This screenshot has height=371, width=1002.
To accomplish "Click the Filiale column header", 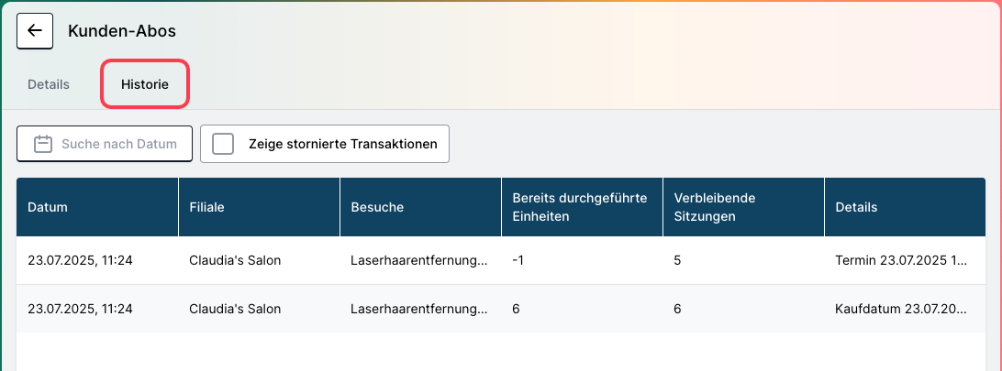I will coord(259,207).
